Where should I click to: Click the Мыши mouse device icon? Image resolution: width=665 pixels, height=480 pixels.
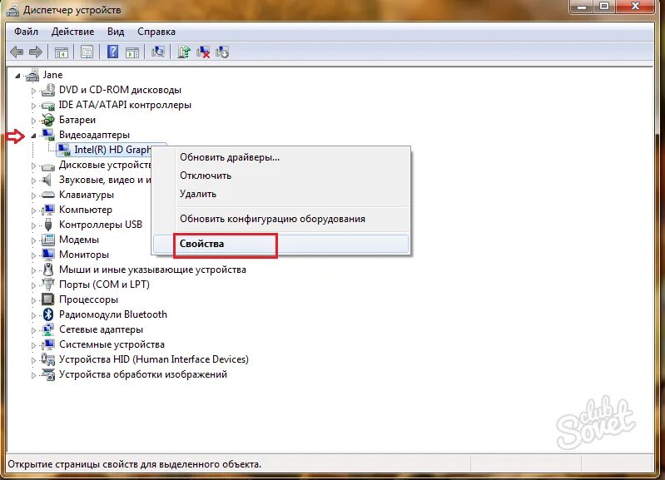tap(48, 270)
